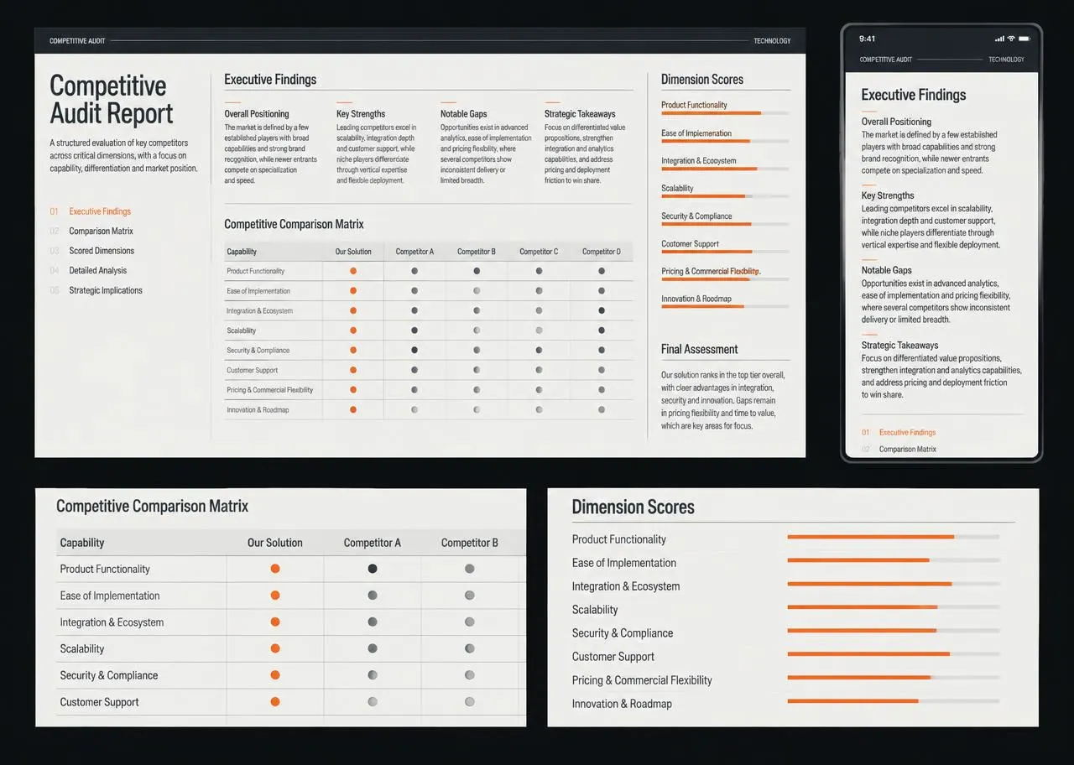Click the Customer Support score bar in the enlarged Dimension Scores panel
1074x765 pixels.
click(x=893, y=654)
